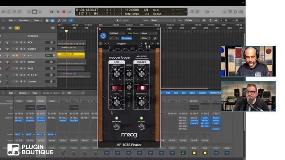Viewport: 285px width, 160px height.
Task: Open the Snap Smart dropdown
Action: point(163,20)
